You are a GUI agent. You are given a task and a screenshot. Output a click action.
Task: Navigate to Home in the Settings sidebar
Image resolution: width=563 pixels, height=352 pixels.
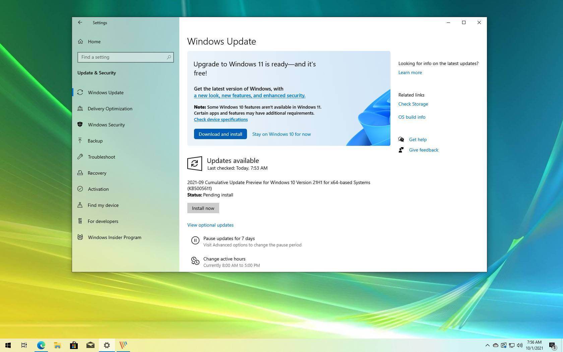(94, 41)
